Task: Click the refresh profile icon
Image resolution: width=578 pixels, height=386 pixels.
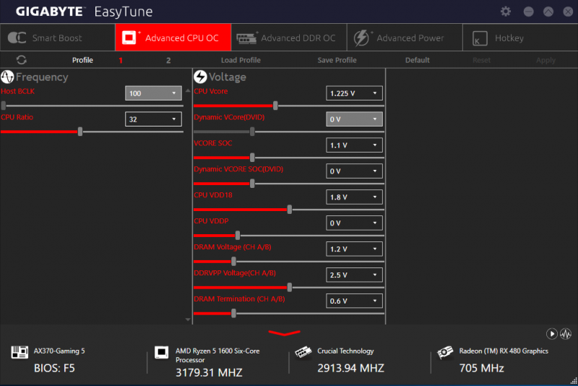Action: click(22, 60)
